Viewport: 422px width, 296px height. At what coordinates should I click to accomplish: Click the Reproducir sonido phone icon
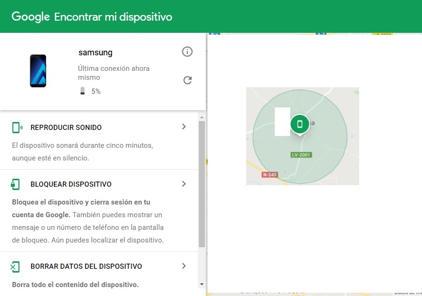(17, 128)
